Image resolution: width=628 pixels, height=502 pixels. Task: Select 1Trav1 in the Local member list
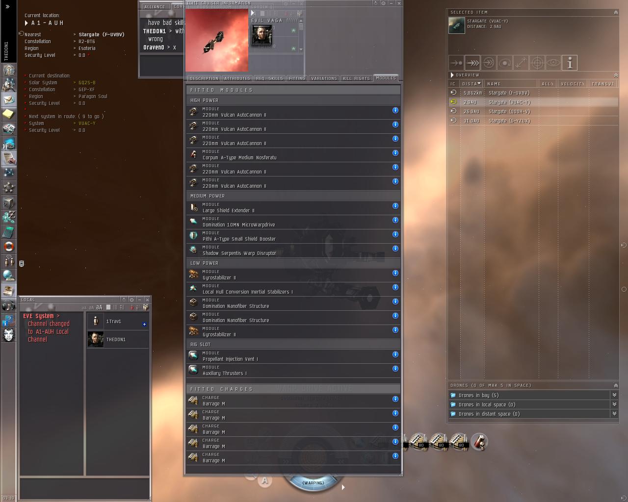tap(118, 322)
